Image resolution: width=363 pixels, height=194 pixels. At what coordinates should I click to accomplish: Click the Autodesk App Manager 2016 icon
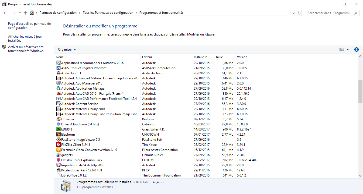click(59, 83)
